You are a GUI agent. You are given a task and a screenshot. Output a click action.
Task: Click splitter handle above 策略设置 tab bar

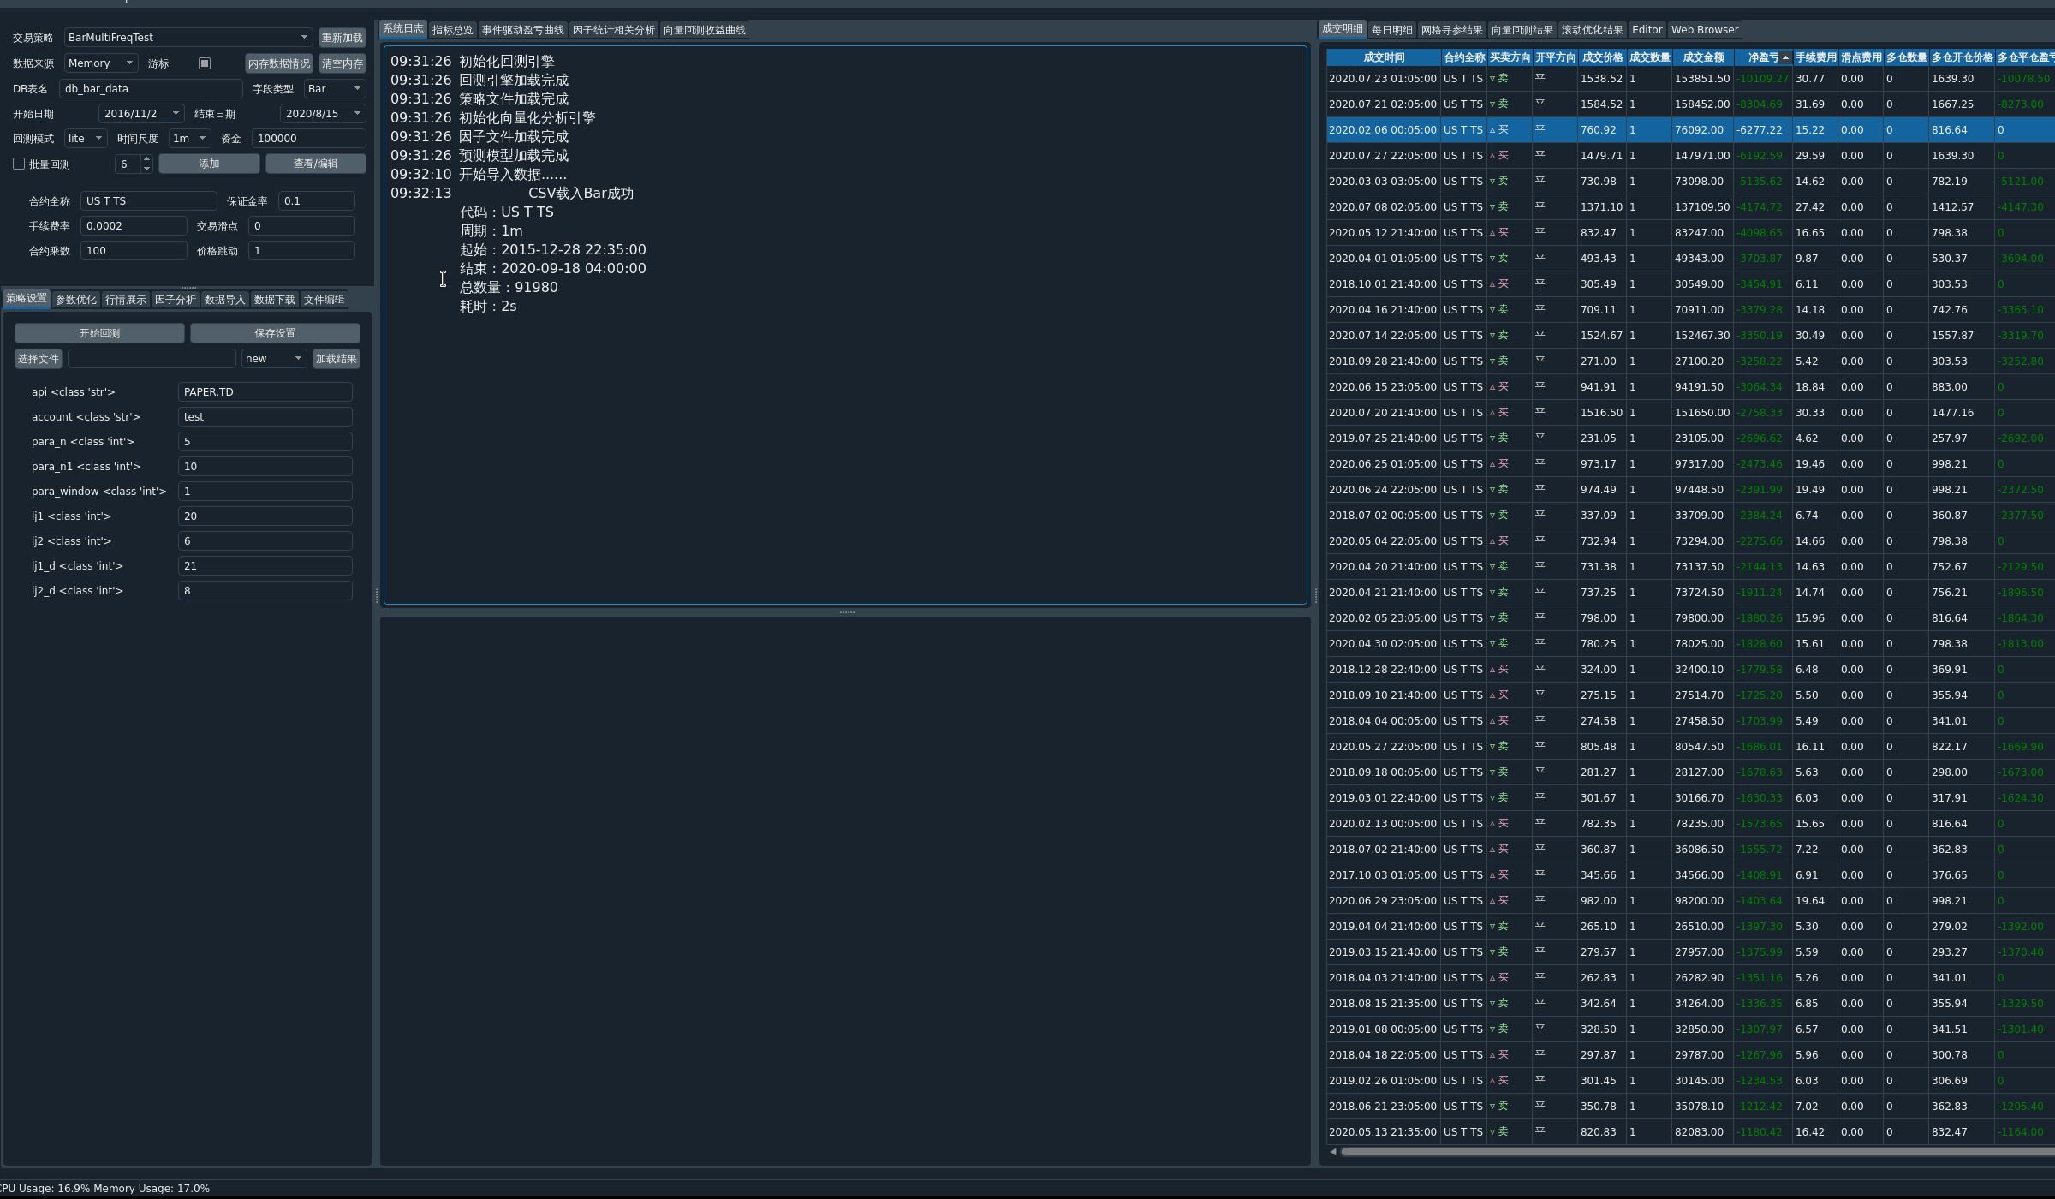pyautogui.click(x=188, y=288)
